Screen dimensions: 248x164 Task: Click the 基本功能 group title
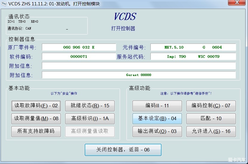click(x=19, y=88)
